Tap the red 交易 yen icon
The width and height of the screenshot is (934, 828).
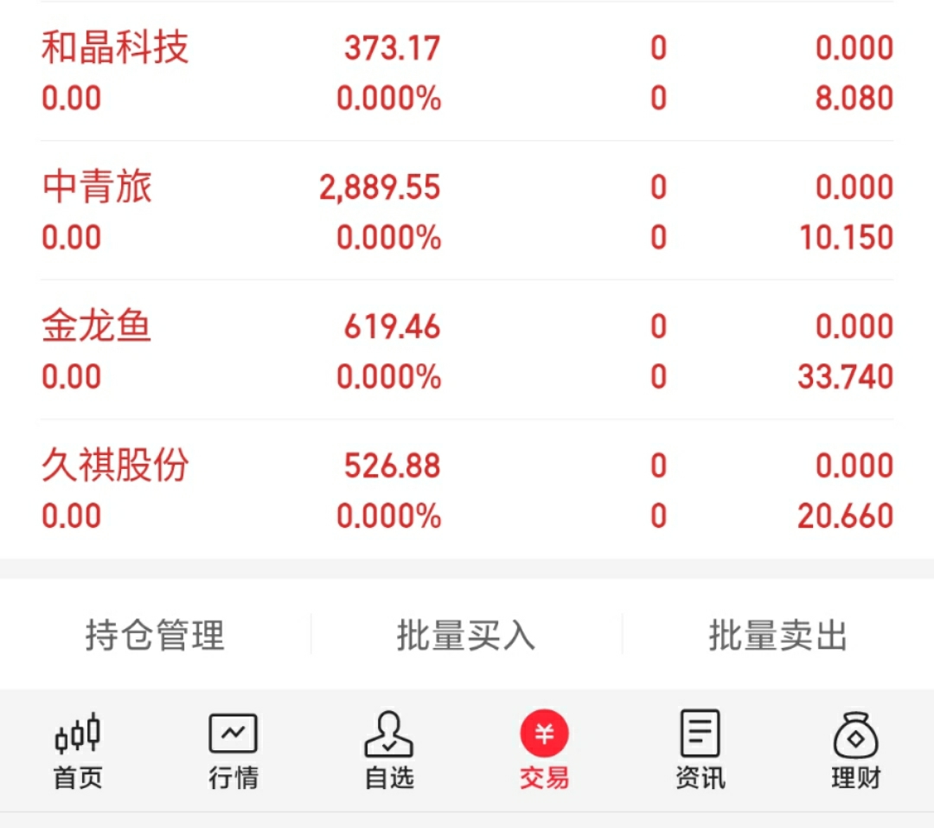click(545, 733)
